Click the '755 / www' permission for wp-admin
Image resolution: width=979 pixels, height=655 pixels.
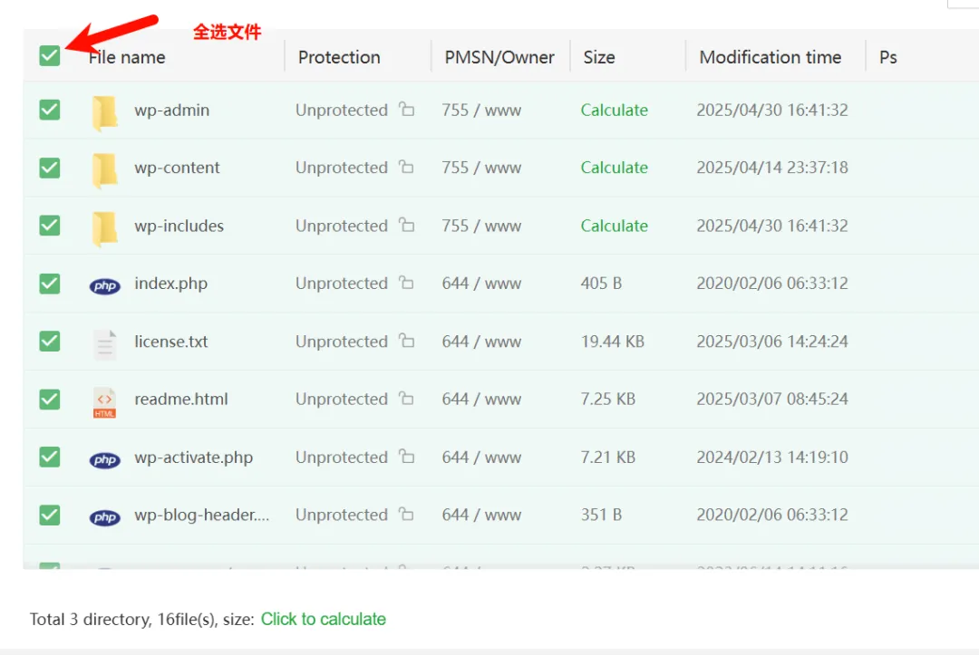(x=481, y=110)
